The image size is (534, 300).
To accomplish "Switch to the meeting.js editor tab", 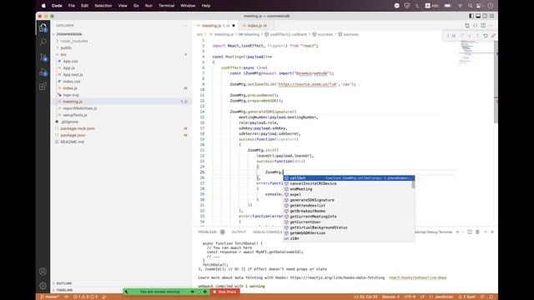I will (215, 26).
